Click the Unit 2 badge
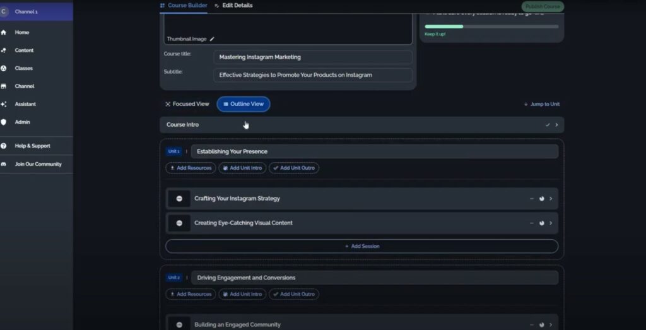Viewport: 646px width, 330px height. (174, 278)
